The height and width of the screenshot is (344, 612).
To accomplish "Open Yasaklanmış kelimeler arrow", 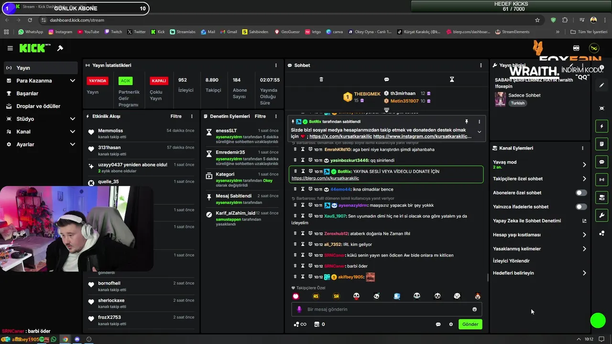I will 584,249.
